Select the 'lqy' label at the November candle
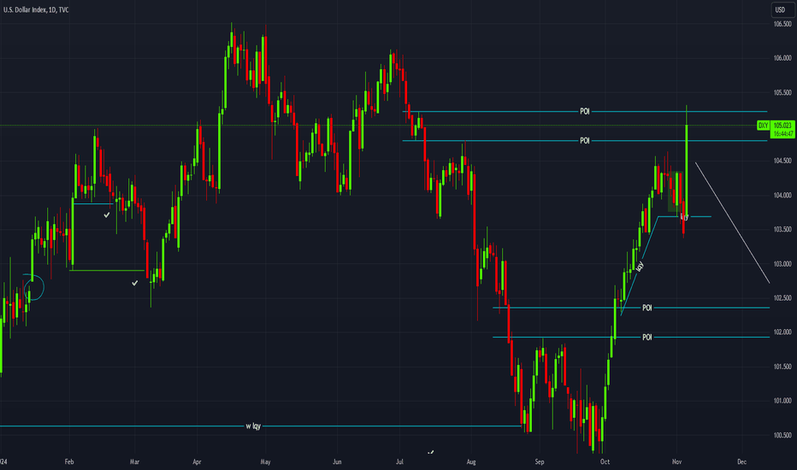797x470 pixels. point(685,217)
